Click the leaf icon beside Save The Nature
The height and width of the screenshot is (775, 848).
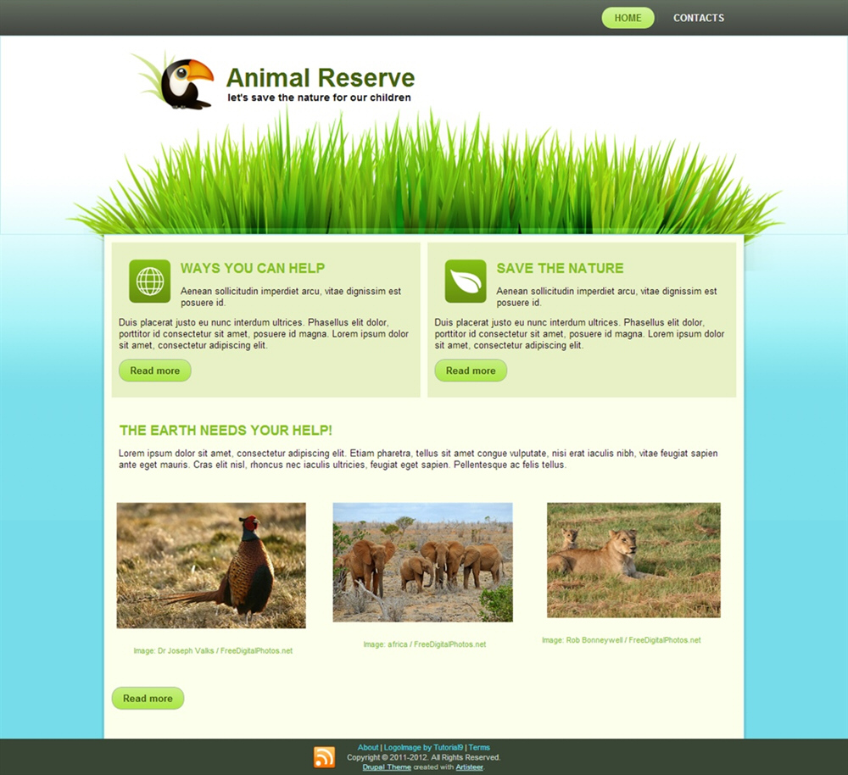point(466,282)
